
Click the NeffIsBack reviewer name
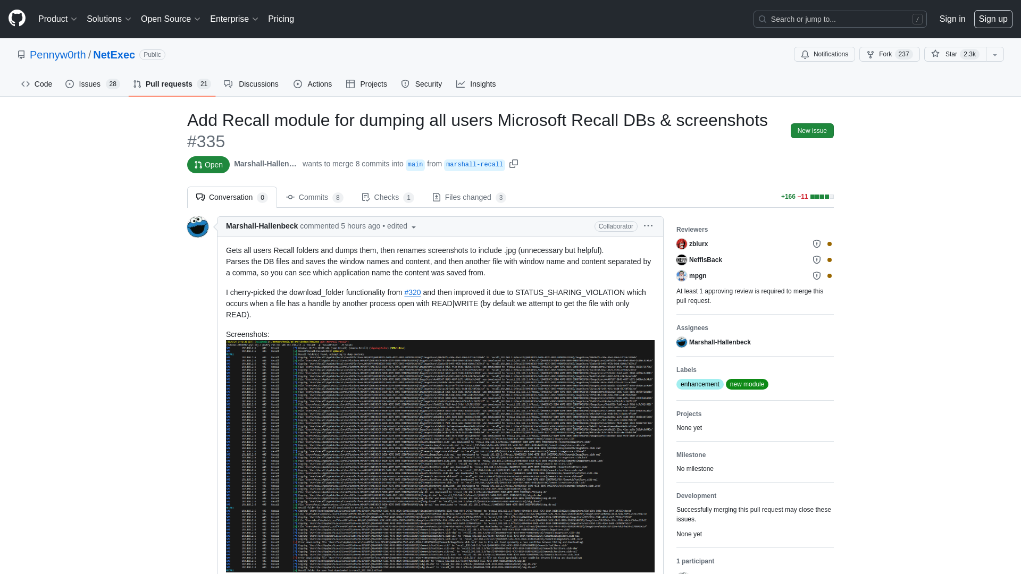coord(706,260)
